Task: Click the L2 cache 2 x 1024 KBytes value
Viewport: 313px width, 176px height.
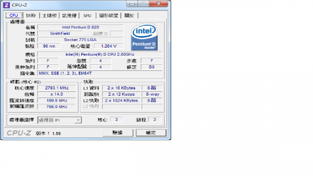Action: point(122,101)
